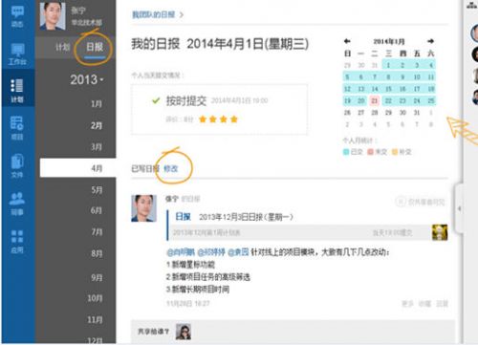The height and width of the screenshot is (345, 478).
Task: Select 11月 in month list
Action: click(x=95, y=319)
